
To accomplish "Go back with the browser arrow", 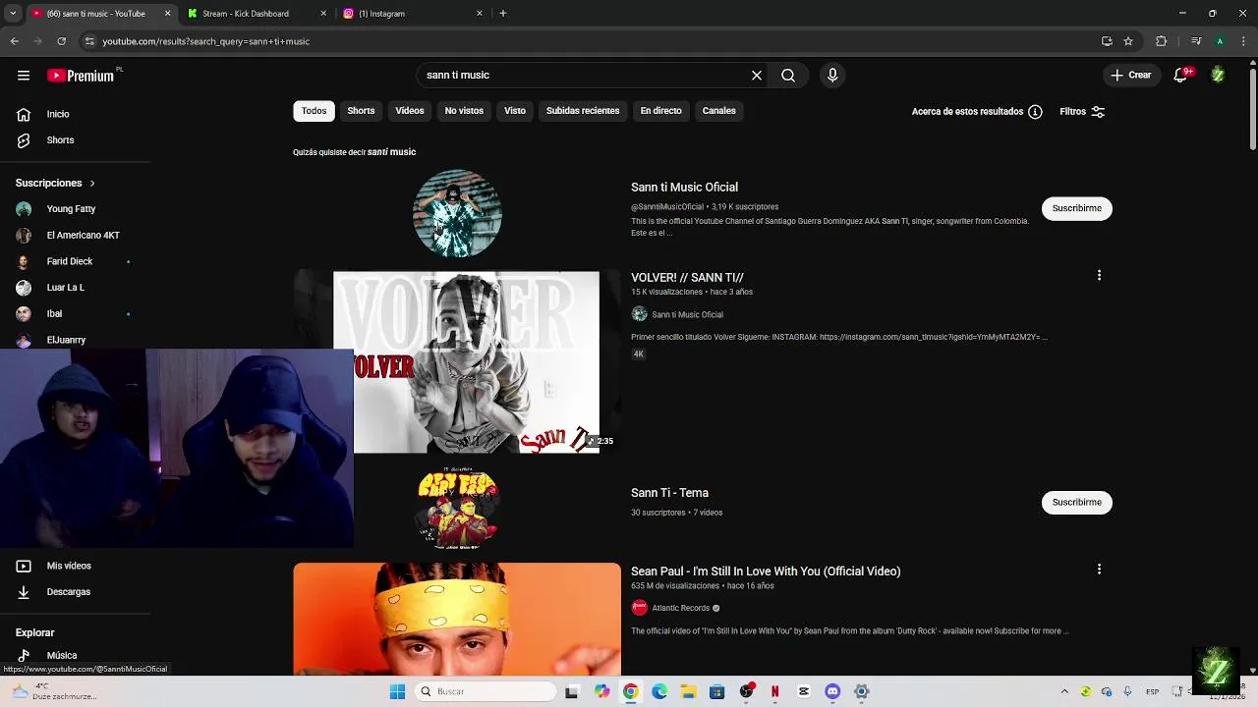I will pos(14,41).
